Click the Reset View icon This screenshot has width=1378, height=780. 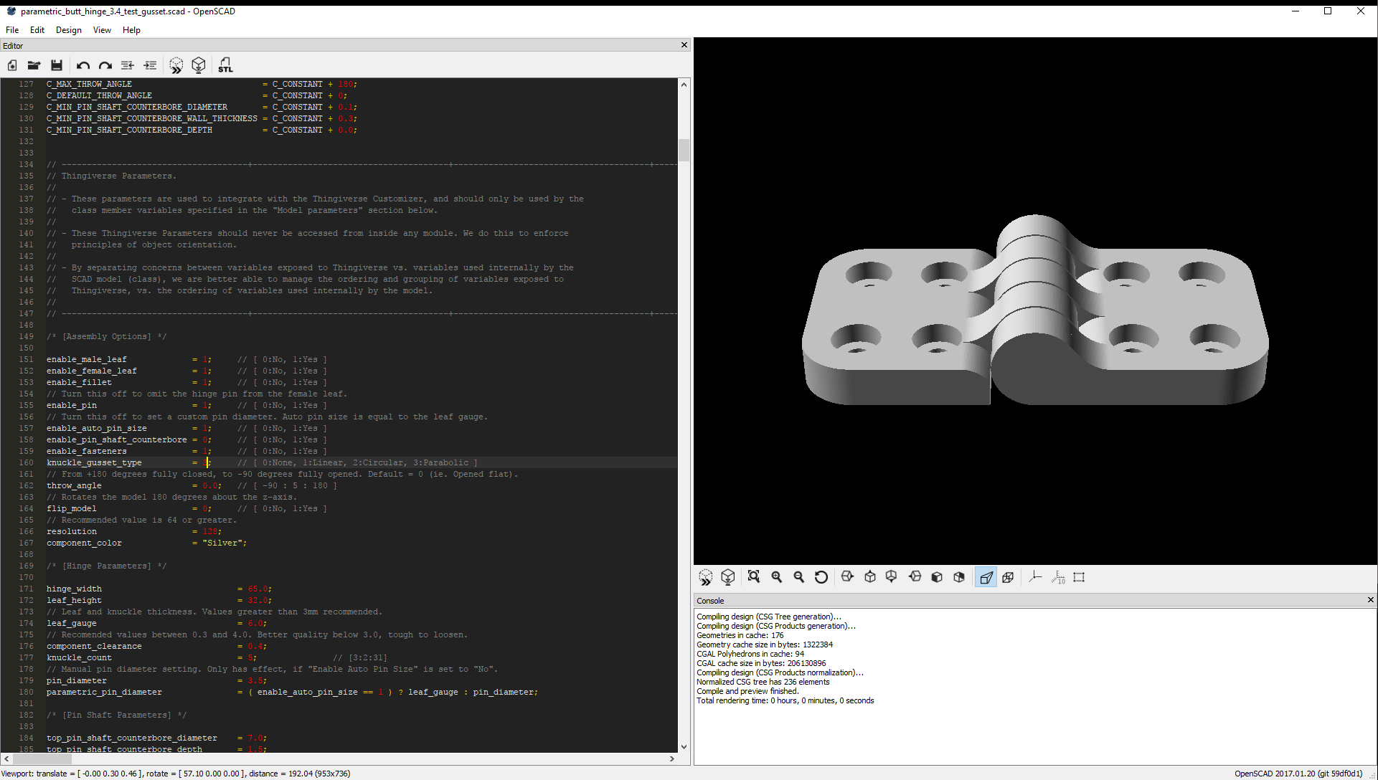point(821,577)
